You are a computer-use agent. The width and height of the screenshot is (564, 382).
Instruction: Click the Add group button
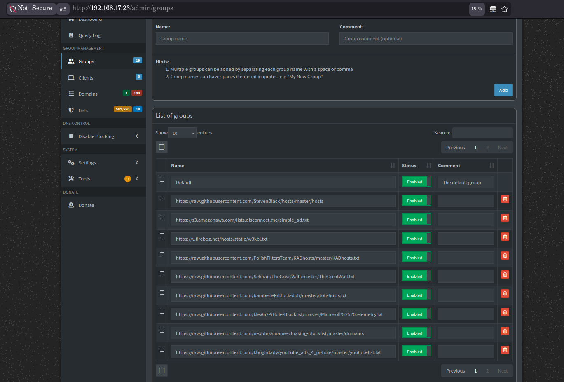tap(503, 90)
